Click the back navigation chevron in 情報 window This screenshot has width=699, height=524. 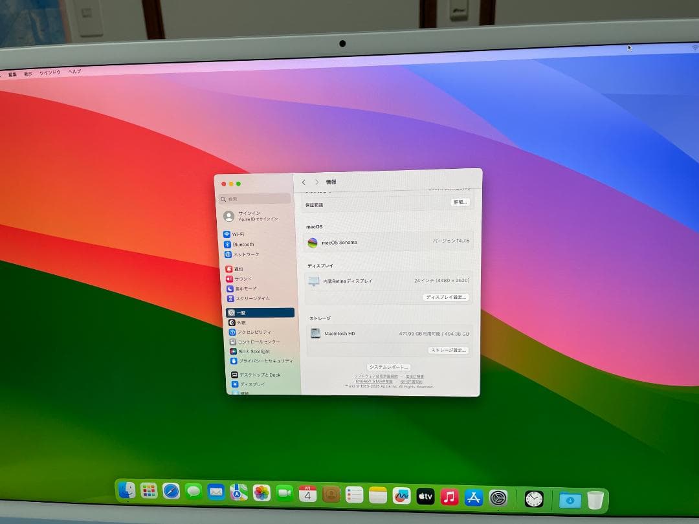click(304, 182)
